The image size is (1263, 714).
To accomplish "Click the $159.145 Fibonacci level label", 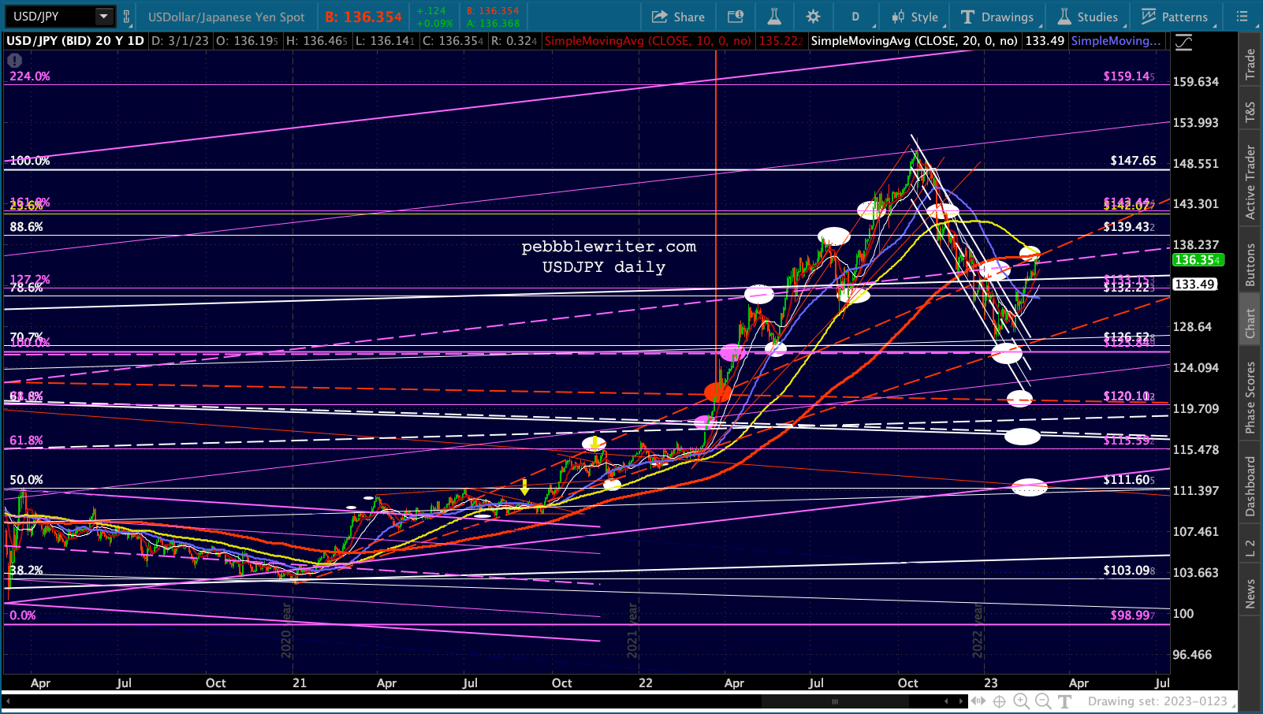I will (1129, 76).
